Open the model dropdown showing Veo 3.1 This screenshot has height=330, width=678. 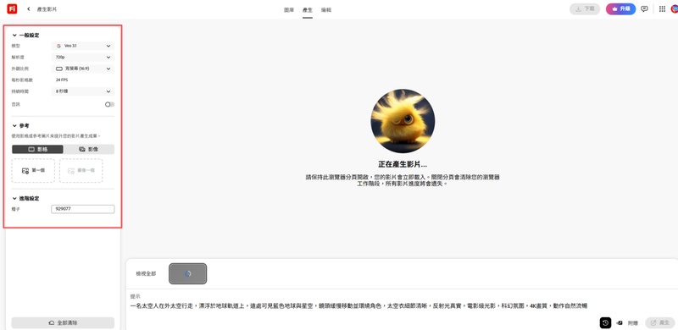click(x=82, y=46)
